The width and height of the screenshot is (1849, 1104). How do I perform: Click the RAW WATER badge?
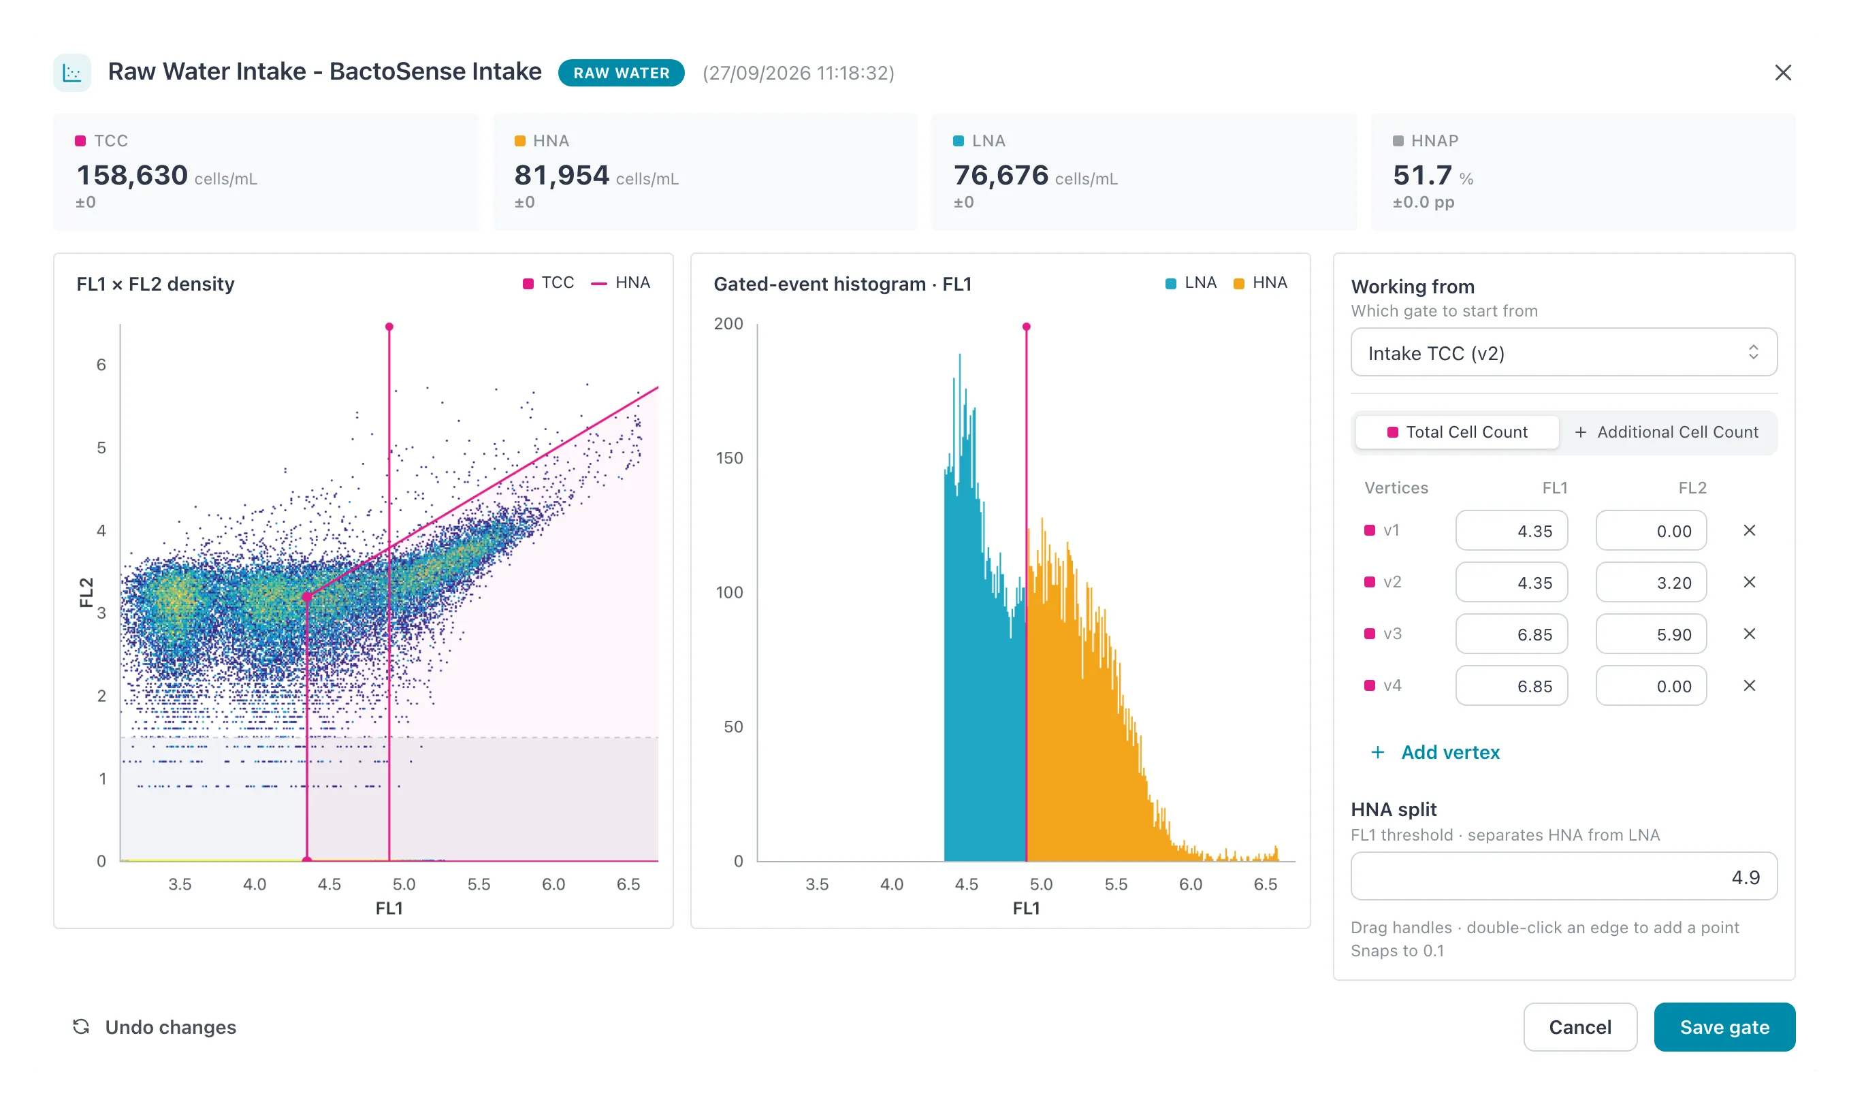(x=622, y=73)
